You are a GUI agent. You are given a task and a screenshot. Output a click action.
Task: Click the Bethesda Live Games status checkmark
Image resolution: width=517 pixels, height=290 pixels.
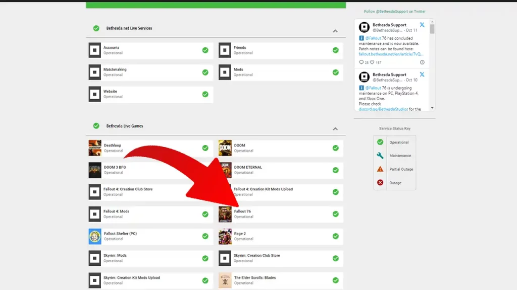pyautogui.click(x=96, y=125)
